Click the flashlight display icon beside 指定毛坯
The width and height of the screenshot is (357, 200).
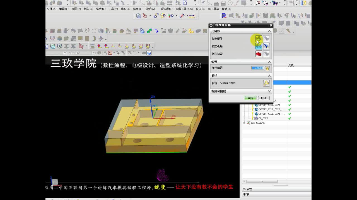[266, 46]
